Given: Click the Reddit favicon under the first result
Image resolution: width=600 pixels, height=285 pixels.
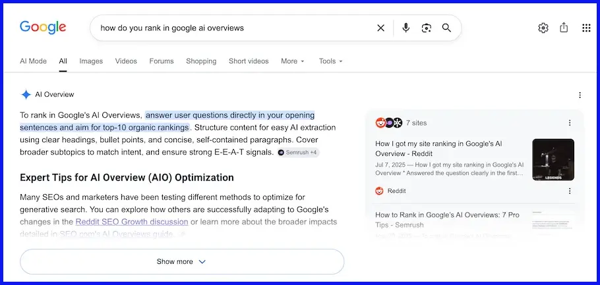Looking at the screenshot, I should tap(379, 191).
